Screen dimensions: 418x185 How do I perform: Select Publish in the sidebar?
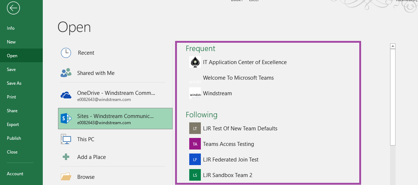[21, 138]
